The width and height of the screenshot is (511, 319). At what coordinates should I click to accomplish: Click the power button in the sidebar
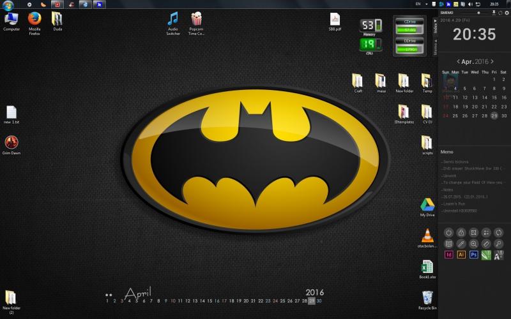(449, 232)
